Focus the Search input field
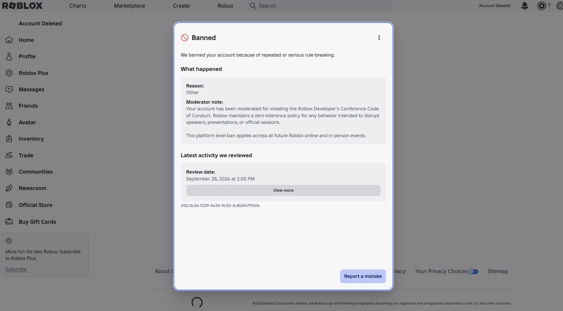This screenshot has height=311, width=563. (x=319, y=6)
